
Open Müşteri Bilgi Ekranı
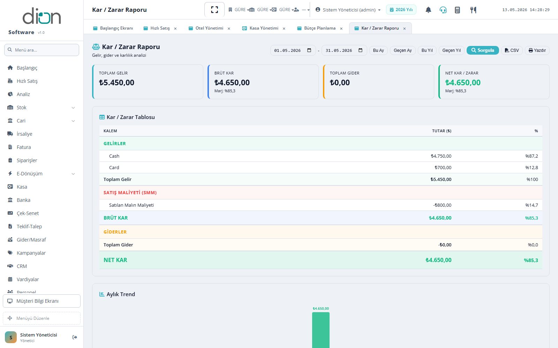[x=42, y=301]
